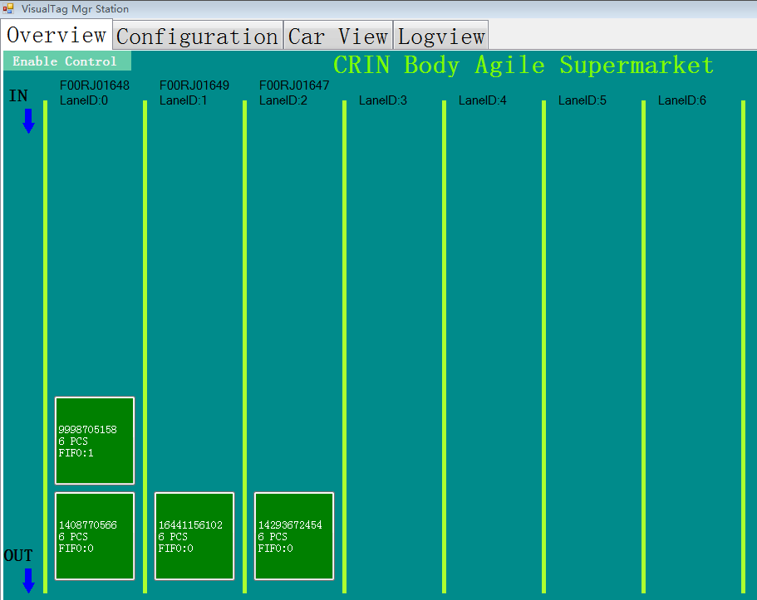
Task: Open the Car View tab
Action: pyautogui.click(x=338, y=37)
